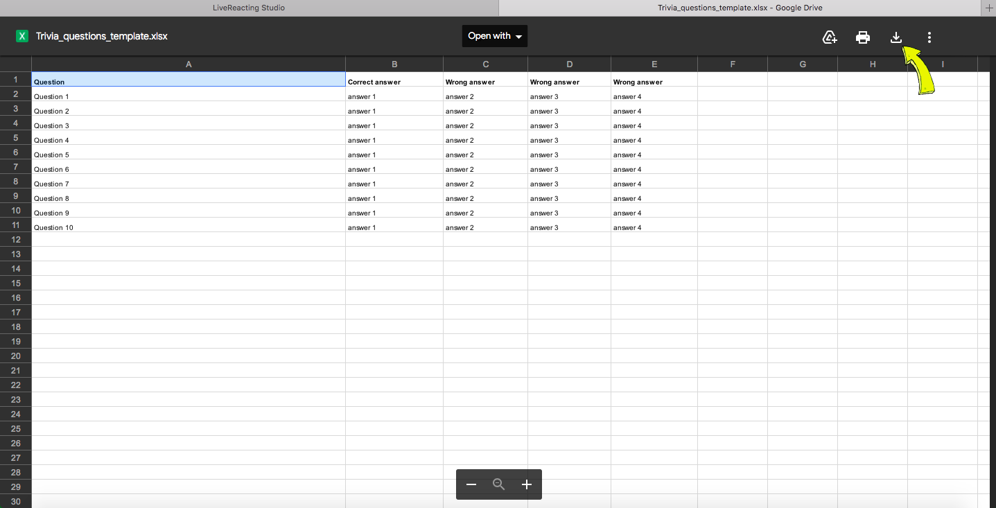This screenshot has height=508, width=996.
Task: Zoom out with the minus button
Action: [471, 484]
